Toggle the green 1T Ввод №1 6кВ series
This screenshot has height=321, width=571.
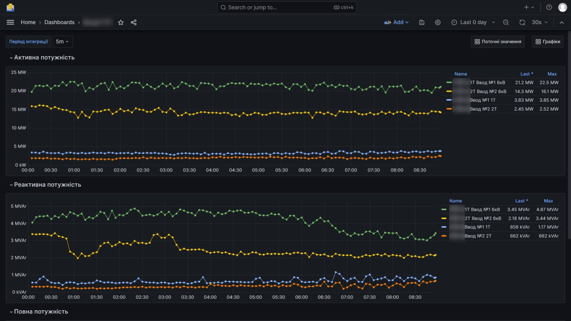488,82
